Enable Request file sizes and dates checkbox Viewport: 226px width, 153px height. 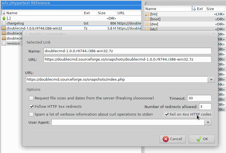click(x=31, y=98)
